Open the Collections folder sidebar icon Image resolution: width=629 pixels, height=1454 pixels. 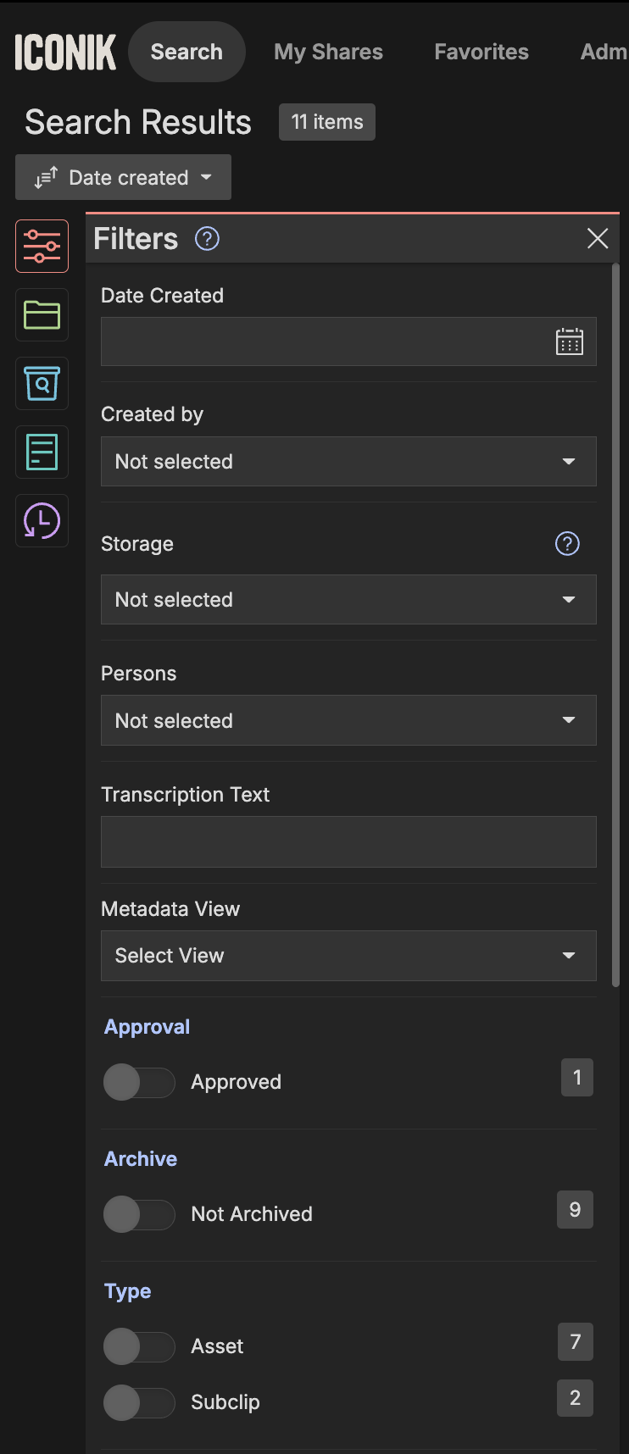[x=42, y=315]
